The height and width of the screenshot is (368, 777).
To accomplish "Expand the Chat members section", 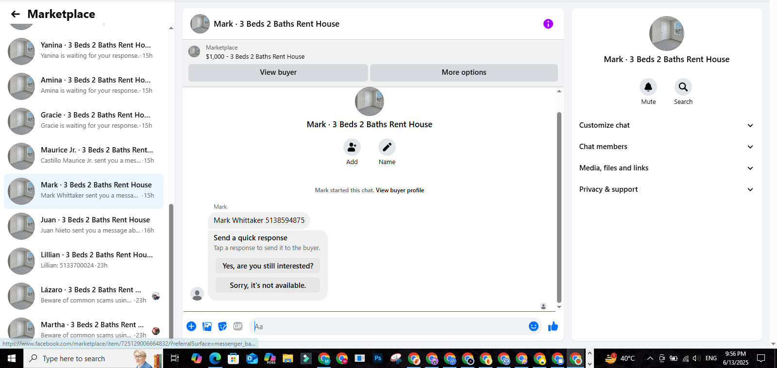I will click(666, 147).
